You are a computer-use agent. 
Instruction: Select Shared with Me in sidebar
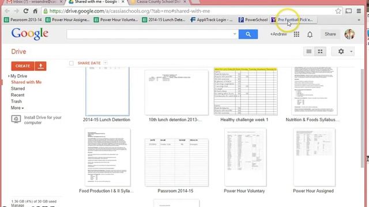click(x=27, y=82)
